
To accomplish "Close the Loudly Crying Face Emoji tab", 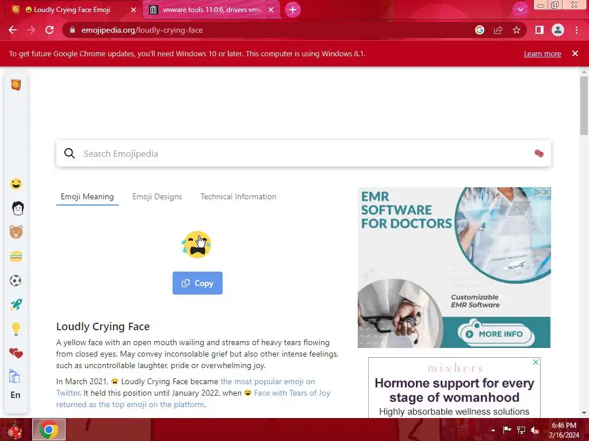I will point(133,10).
